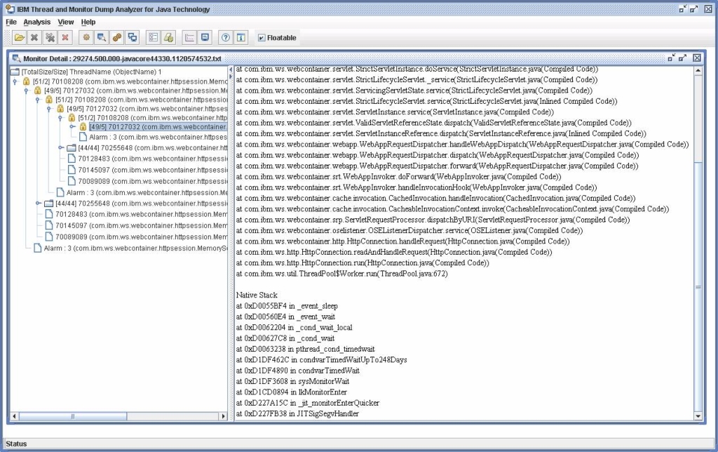Click the 'ThreadPool$Worker.run(ThreadPool.java:672)' line
The width and height of the screenshot is (718, 452).
point(341,274)
